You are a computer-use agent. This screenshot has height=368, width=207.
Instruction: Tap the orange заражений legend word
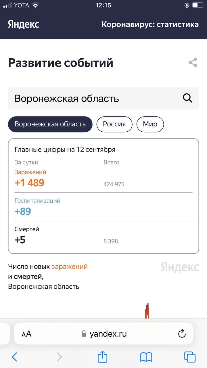pos(70,267)
